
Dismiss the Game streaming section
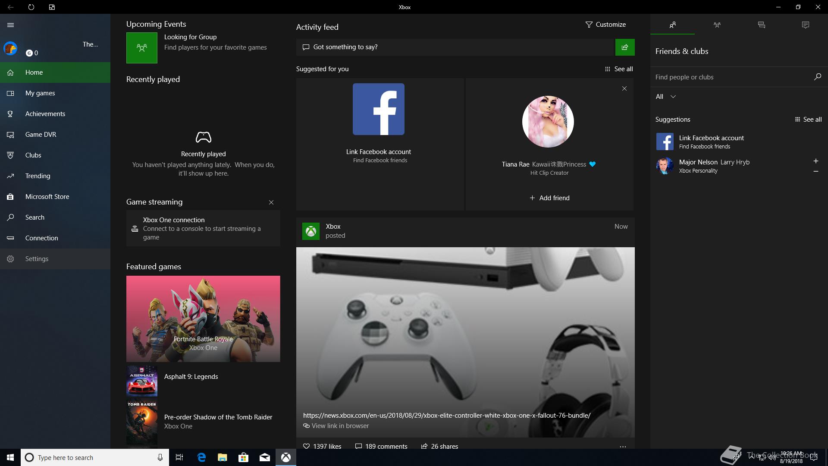pyautogui.click(x=271, y=202)
